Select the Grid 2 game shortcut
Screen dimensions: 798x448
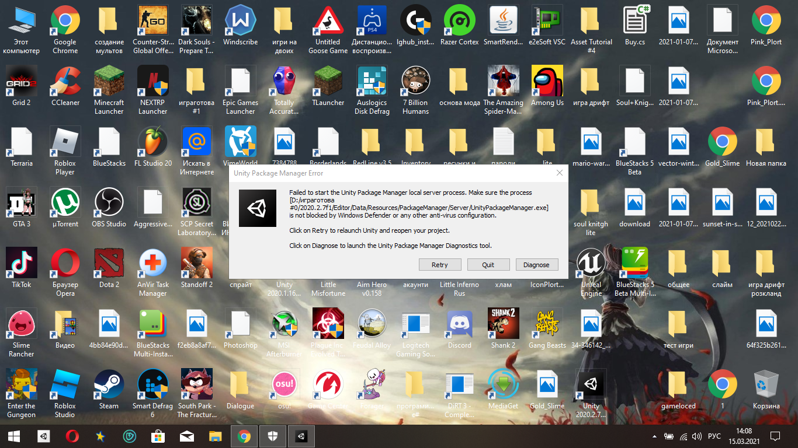pos(21,86)
